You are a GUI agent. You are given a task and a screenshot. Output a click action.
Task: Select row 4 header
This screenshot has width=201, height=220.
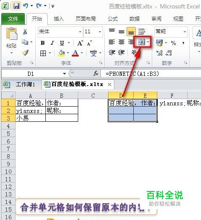(8, 126)
